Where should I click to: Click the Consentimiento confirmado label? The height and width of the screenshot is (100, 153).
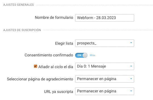point(49,55)
